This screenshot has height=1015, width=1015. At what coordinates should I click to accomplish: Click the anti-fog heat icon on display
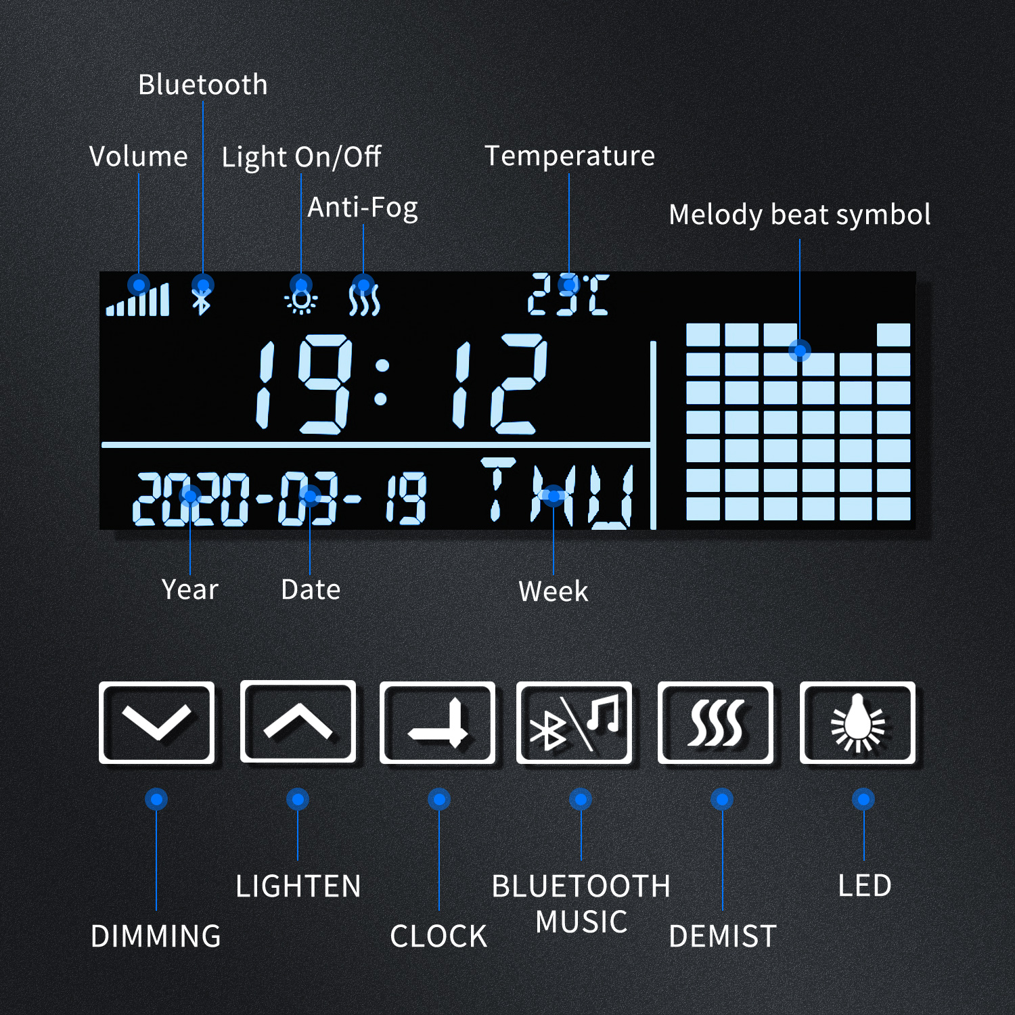pos(364,300)
